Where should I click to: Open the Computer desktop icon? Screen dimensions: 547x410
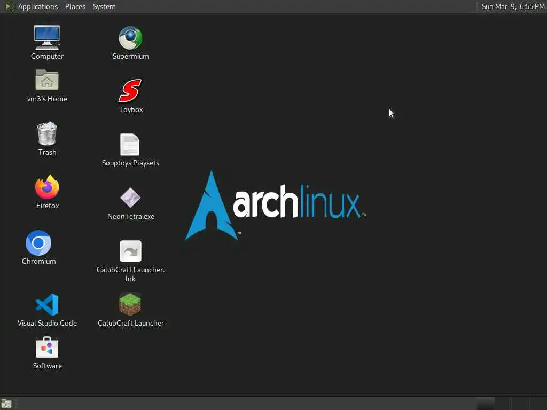point(47,38)
